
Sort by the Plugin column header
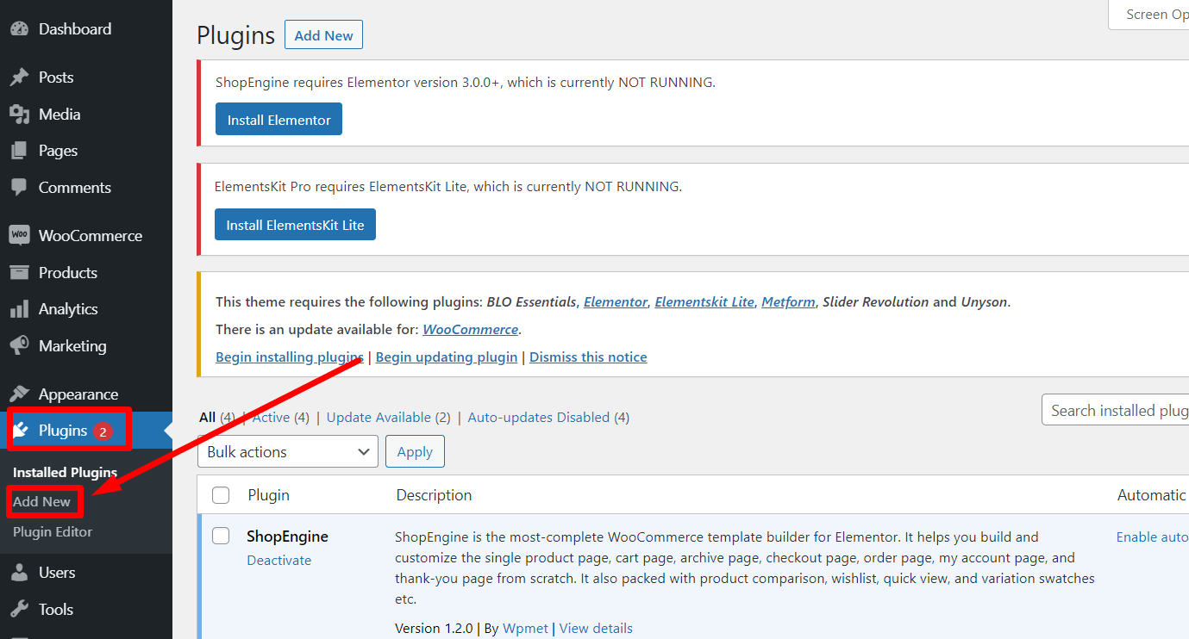[269, 495]
